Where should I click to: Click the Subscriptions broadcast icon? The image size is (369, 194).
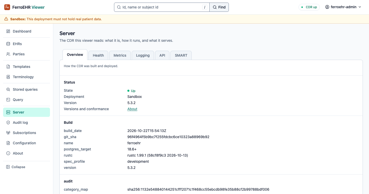[8, 133]
